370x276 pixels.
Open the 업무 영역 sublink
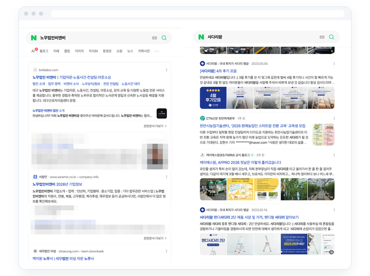click(x=54, y=84)
